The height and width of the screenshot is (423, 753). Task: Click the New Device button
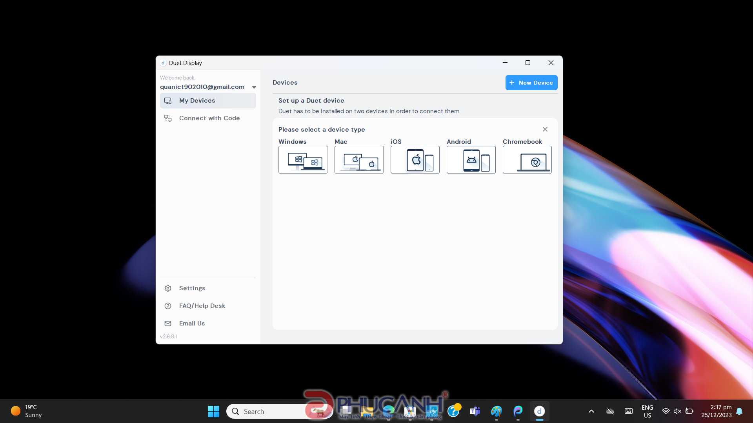(531, 83)
